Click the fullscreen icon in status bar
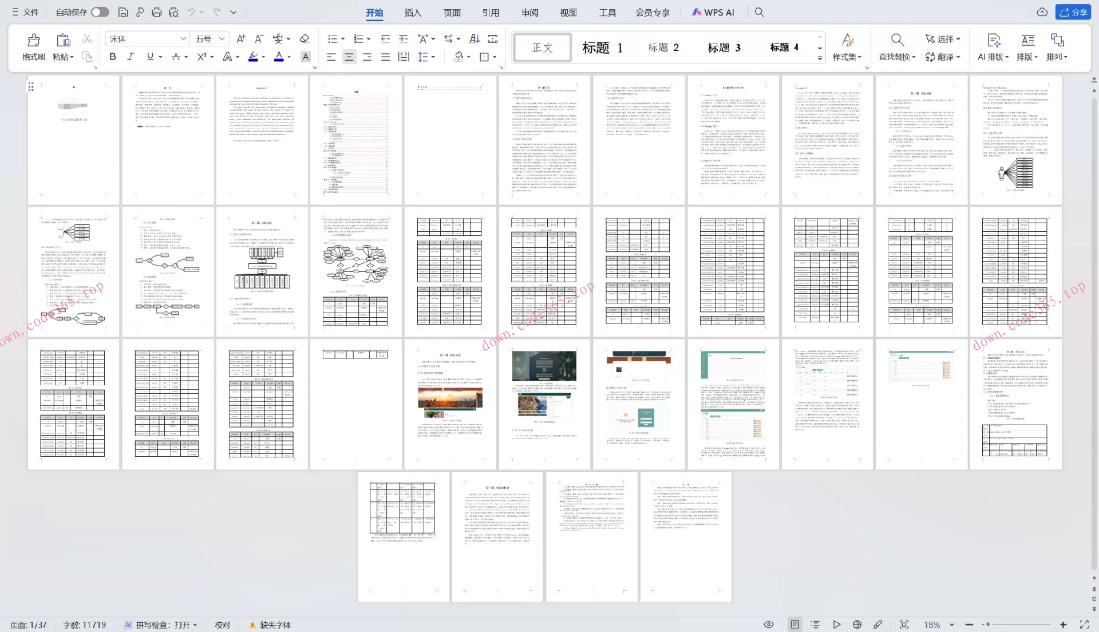This screenshot has height=632, width=1099. [x=1084, y=625]
